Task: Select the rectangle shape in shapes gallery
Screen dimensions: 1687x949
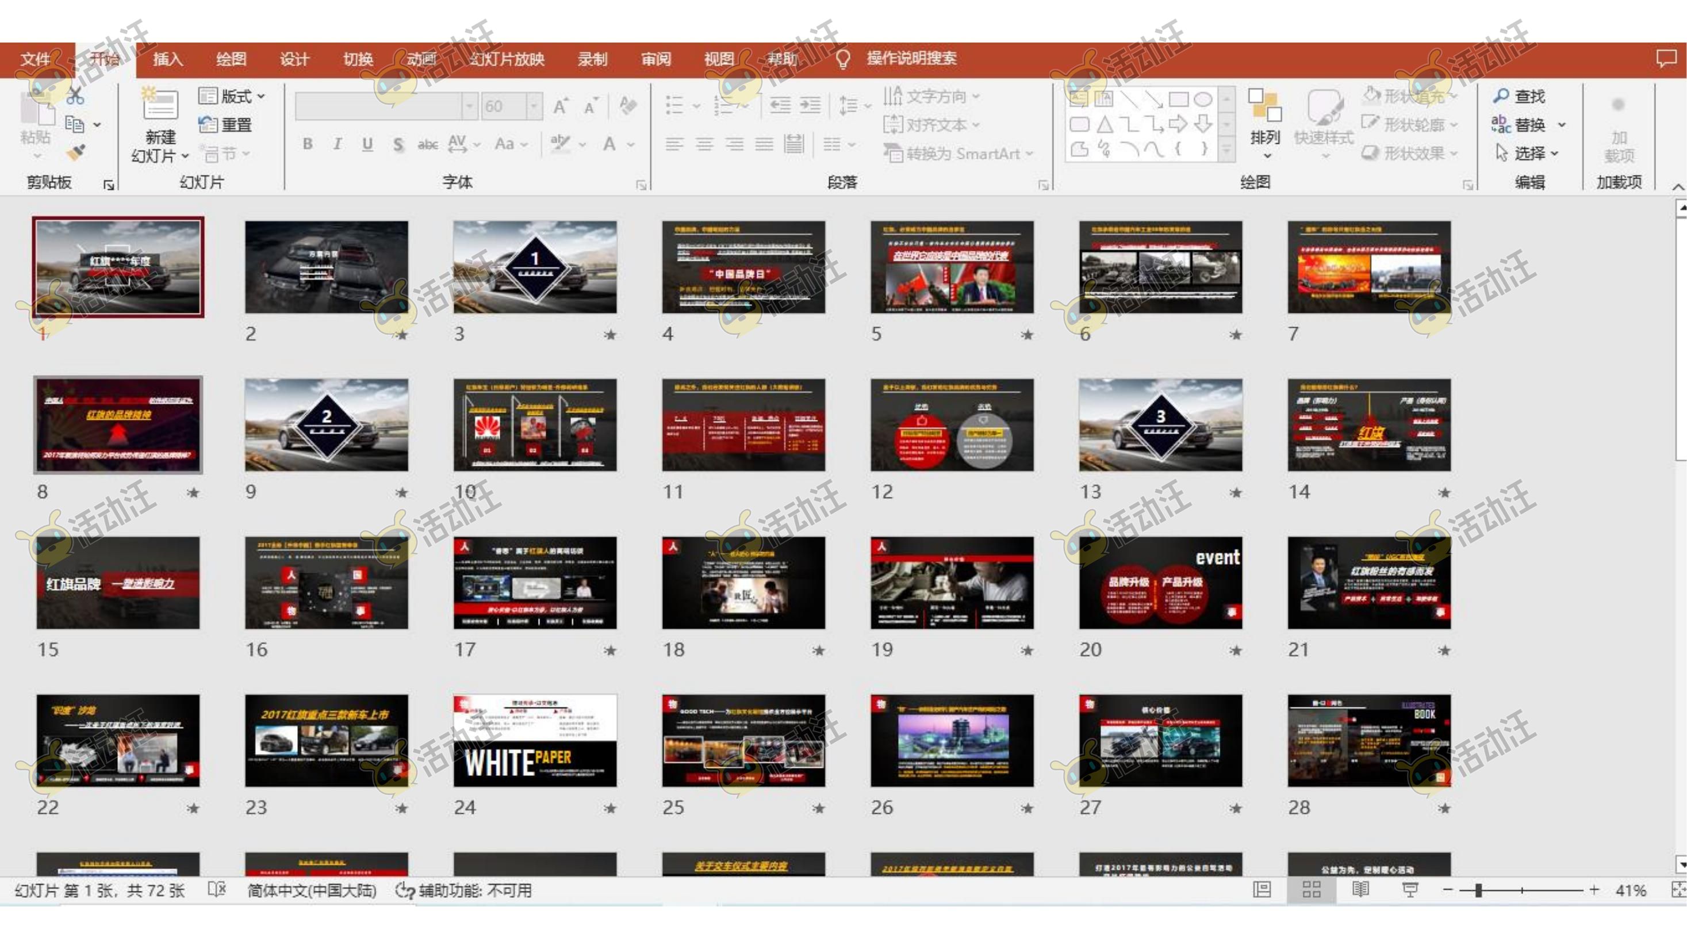Action: pyautogui.click(x=1178, y=99)
